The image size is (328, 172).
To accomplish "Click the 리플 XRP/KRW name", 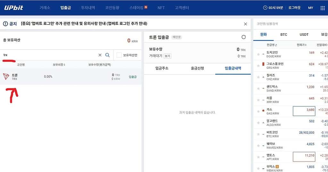I will pos(273,100).
